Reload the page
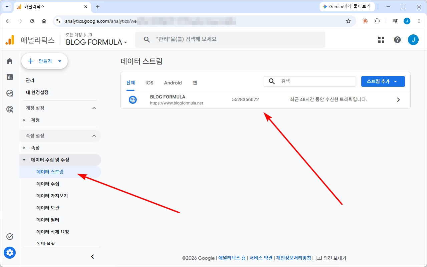This screenshot has width=427, height=267. (32, 21)
